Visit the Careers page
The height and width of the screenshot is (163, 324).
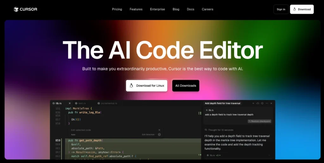click(x=208, y=9)
